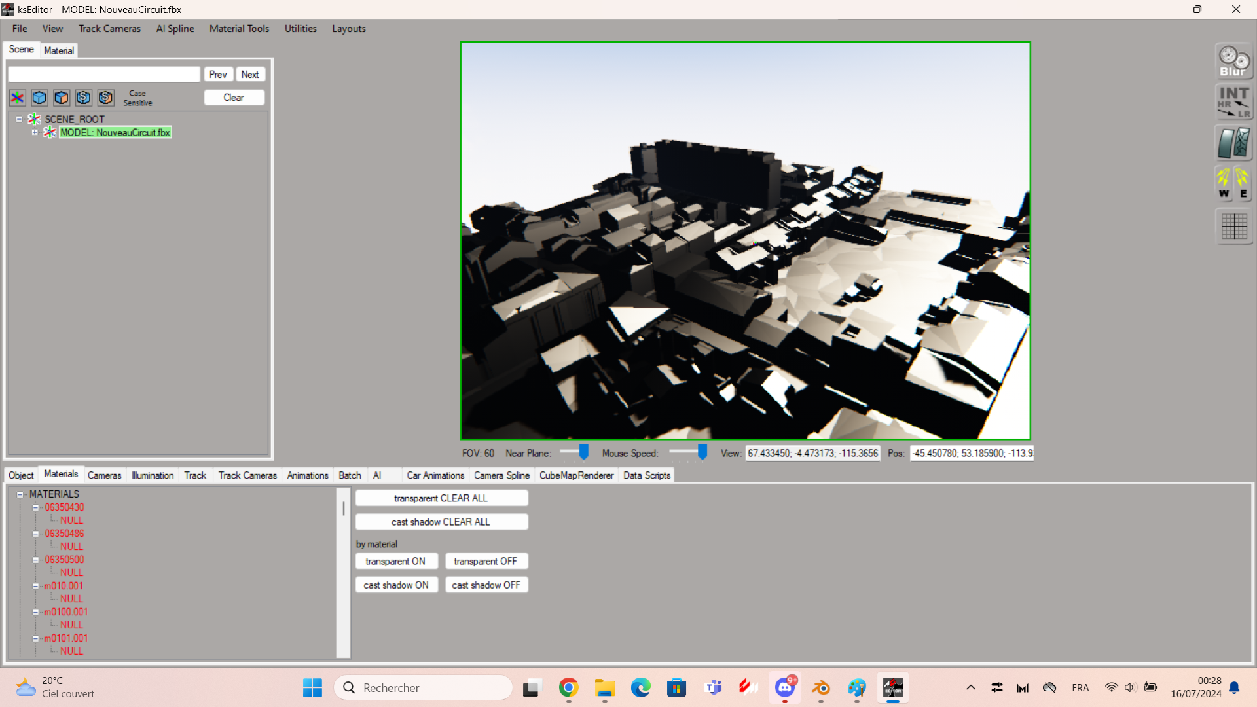Click the Pos coordinates field
This screenshot has width=1257, height=707.
point(972,453)
